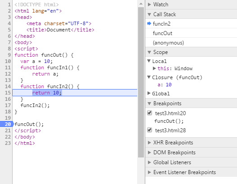Click the return a; statement

click(x=45, y=74)
